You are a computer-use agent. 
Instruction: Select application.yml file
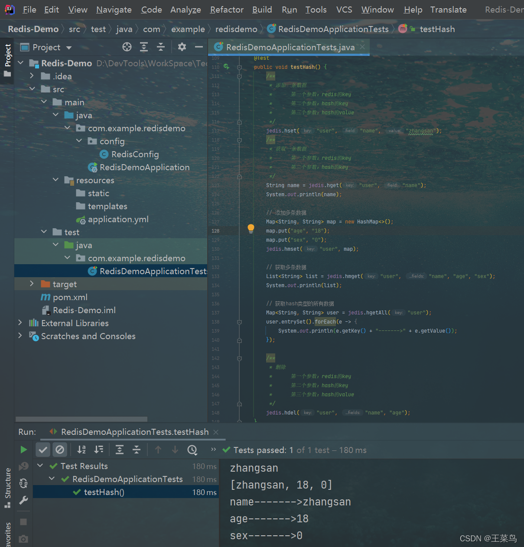click(x=118, y=219)
